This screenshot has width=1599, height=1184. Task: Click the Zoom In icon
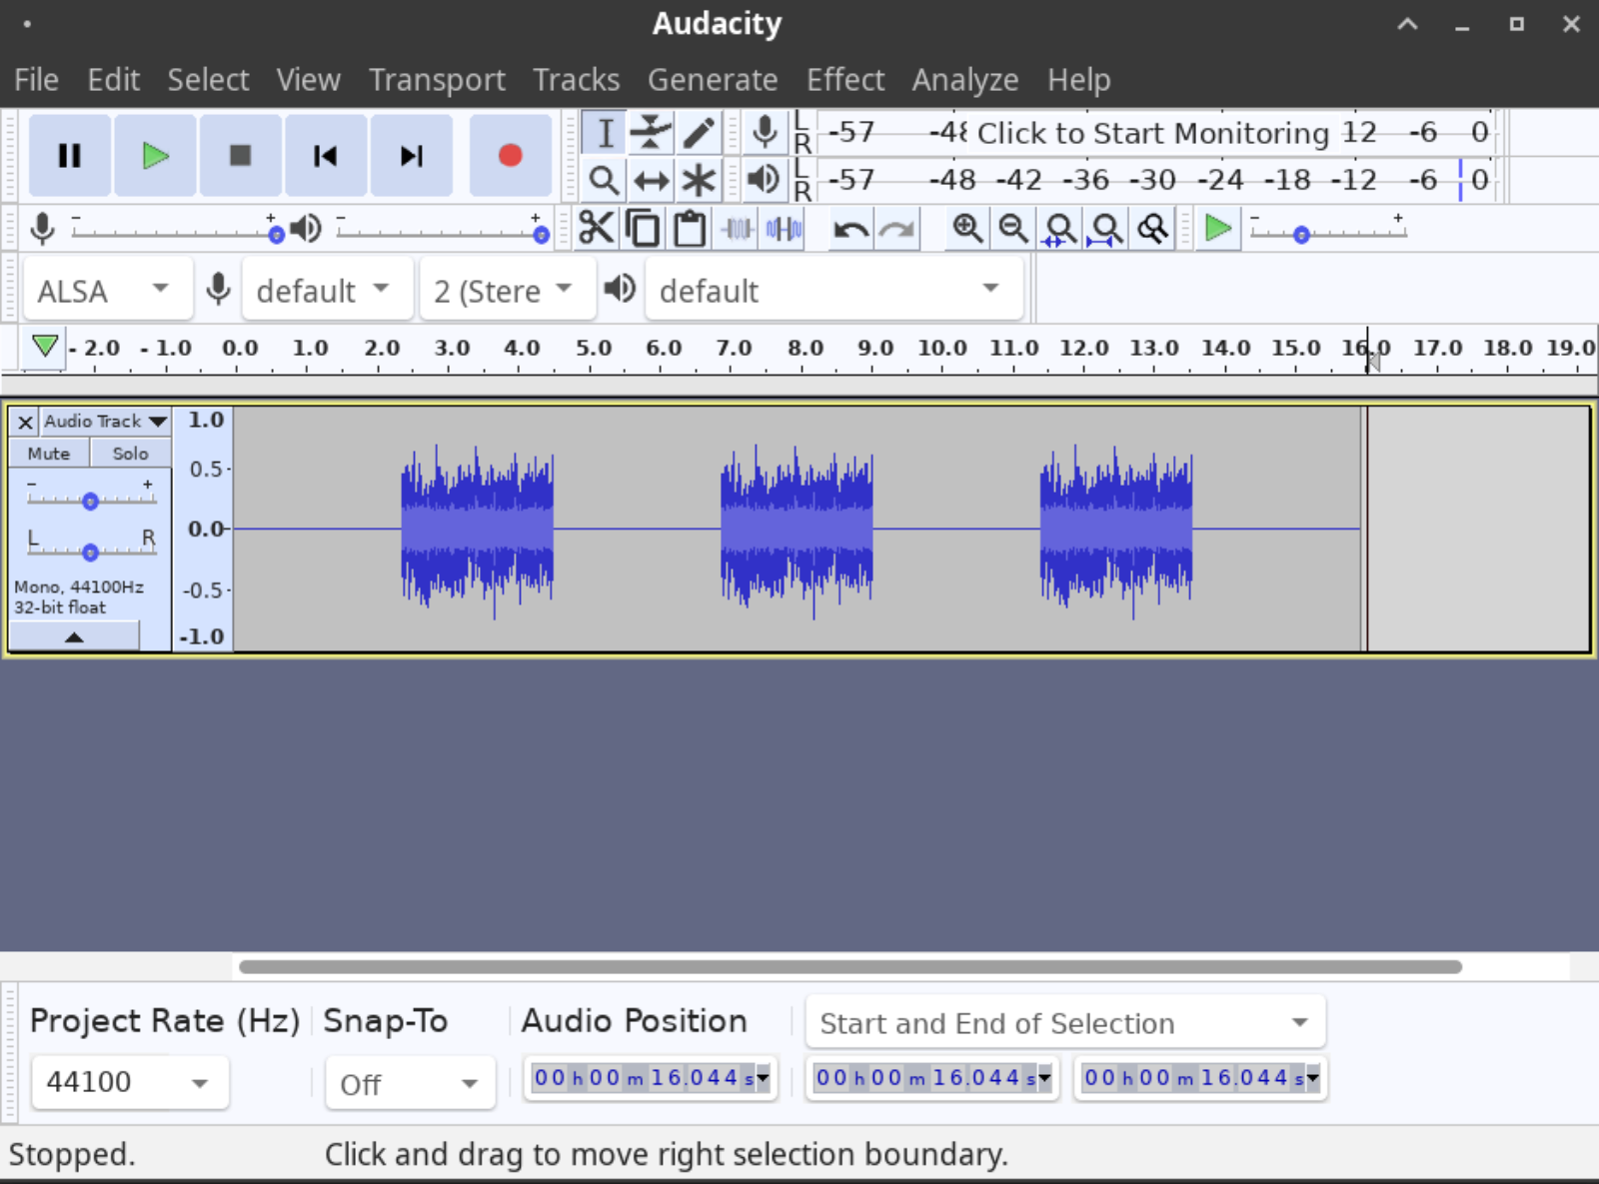click(966, 229)
